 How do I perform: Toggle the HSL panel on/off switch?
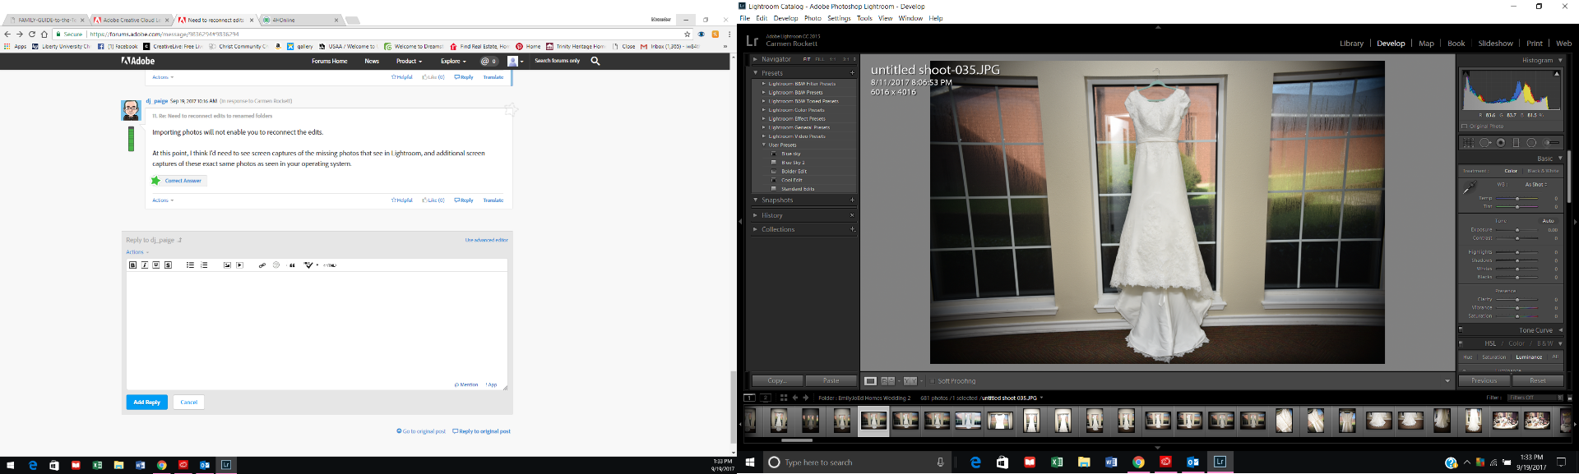(1461, 343)
